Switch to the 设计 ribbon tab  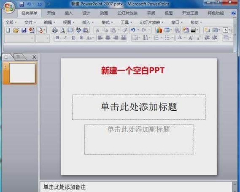tap(86, 13)
